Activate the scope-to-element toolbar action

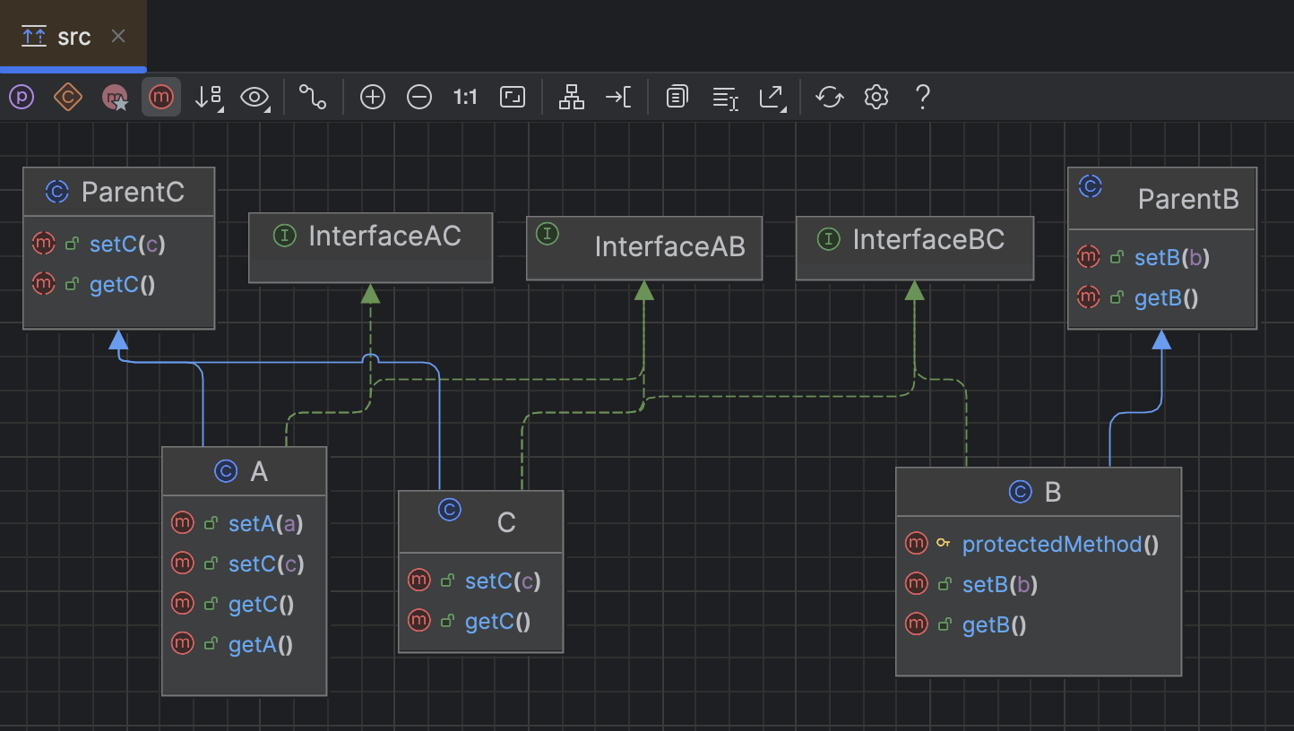coord(618,97)
